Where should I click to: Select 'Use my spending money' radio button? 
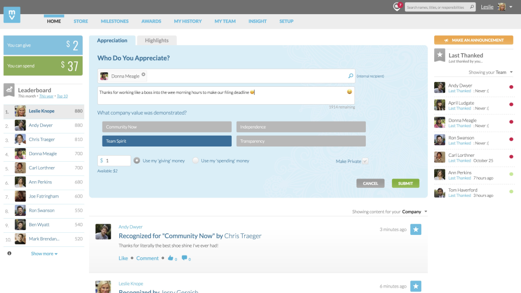point(195,161)
